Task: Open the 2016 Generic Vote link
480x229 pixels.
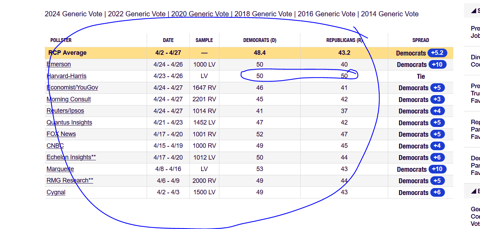Action: coord(327,14)
